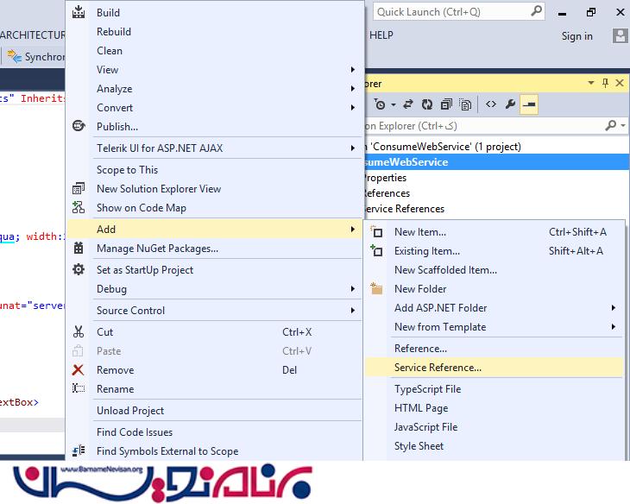Close the Solution Explorer panel

pyautogui.click(x=620, y=83)
